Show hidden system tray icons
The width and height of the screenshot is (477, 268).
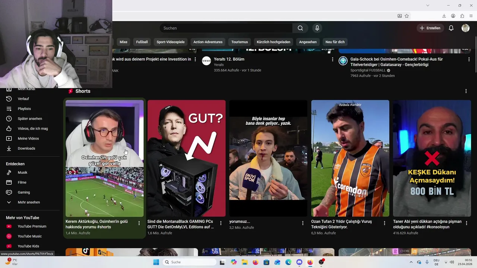(411, 262)
